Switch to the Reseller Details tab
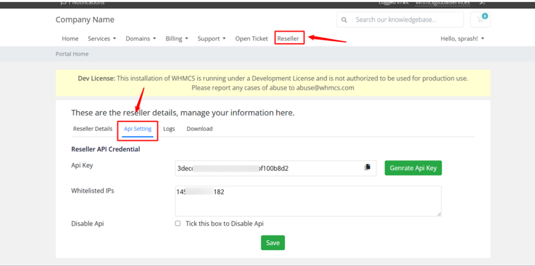 pos(92,129)
